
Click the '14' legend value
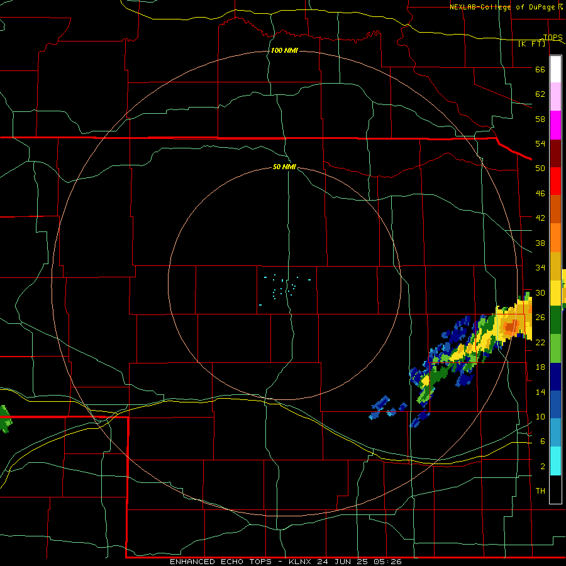pyautogui.click(x=540, y=392)
